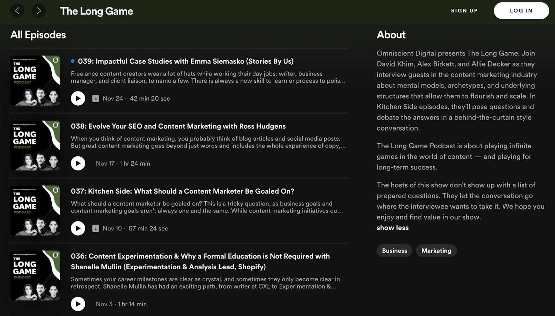Play episode 038 with Ross Hudgens

tap(78, 163)
